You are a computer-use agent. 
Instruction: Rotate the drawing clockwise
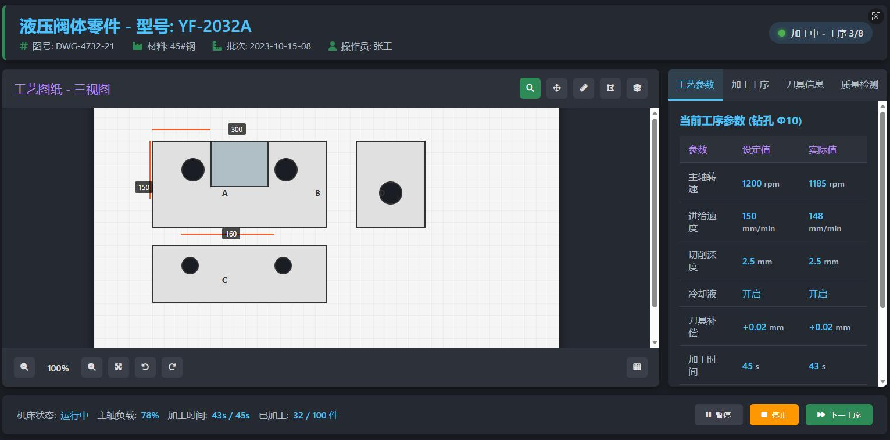[x=172, y=367]
